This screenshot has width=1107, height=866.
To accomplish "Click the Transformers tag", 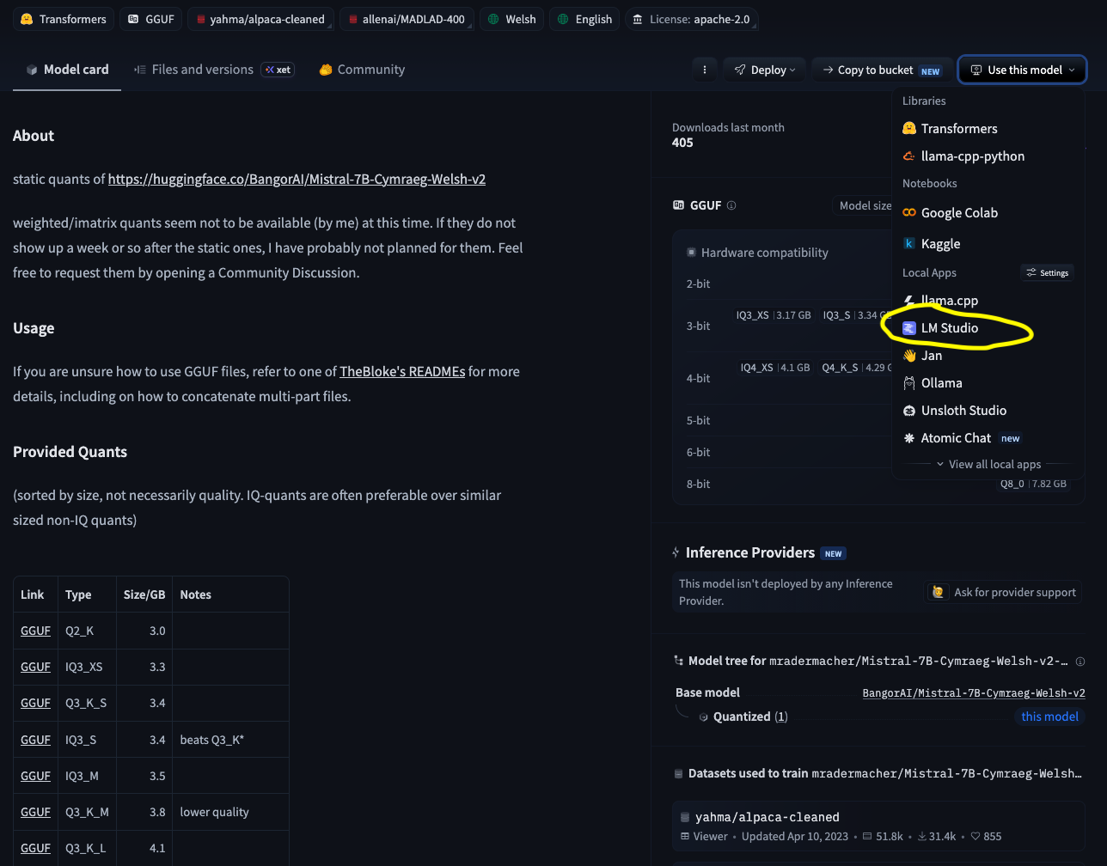I will [x=63, y=19].
